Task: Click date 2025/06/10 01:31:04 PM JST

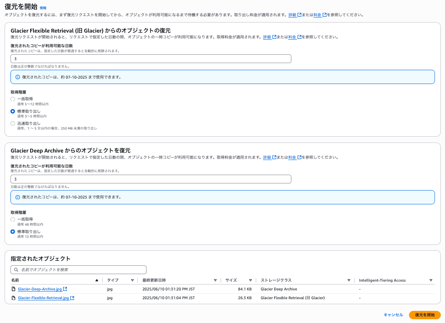Action: coord(169,298)
